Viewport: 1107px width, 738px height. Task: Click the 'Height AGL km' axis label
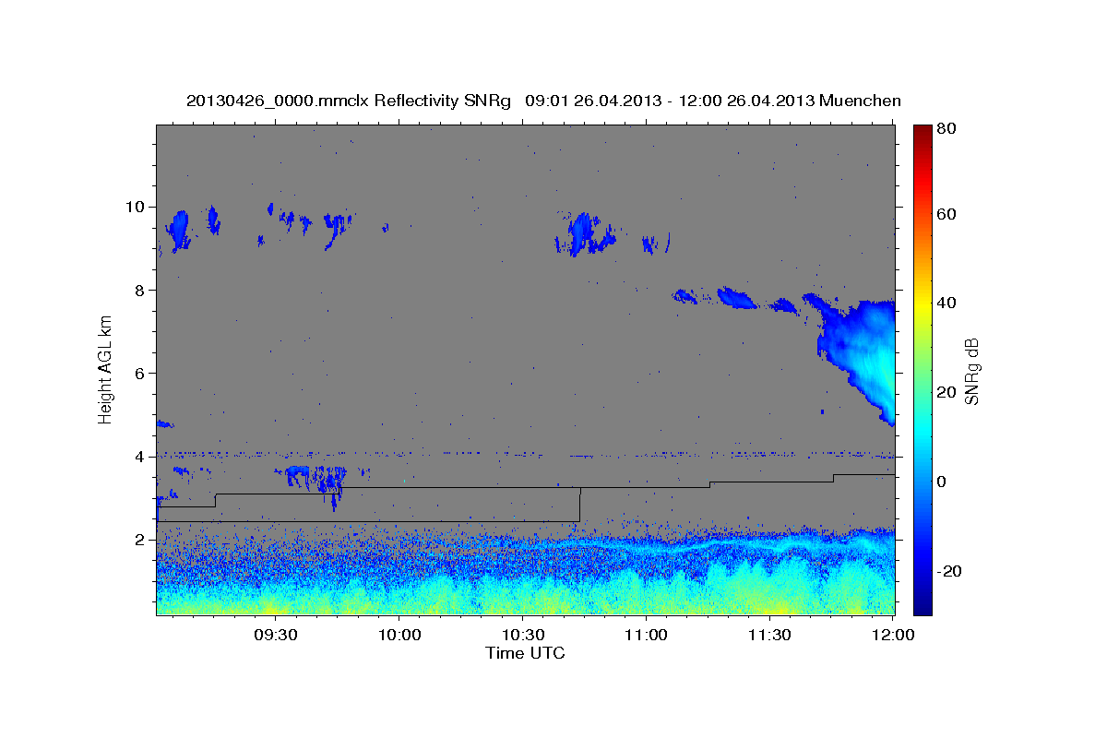point(106,369)
